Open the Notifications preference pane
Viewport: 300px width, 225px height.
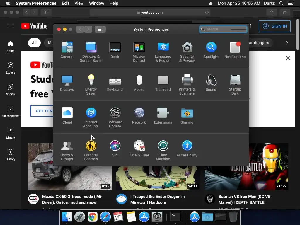(235, 50)
